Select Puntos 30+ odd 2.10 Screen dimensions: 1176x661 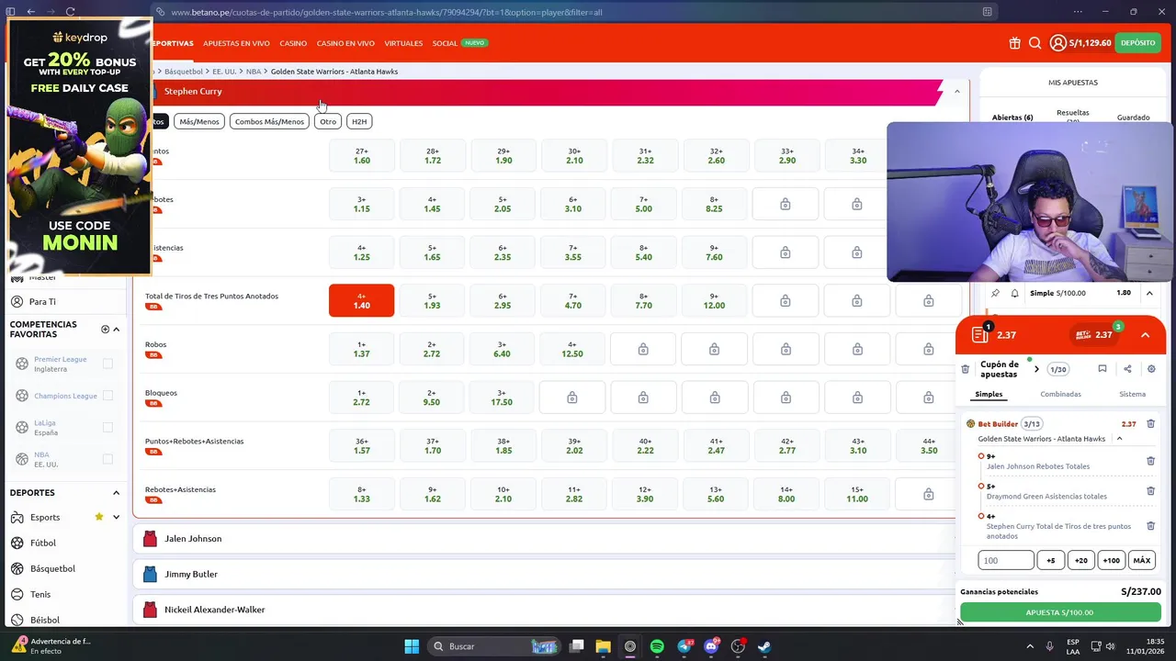coord(574,155)
